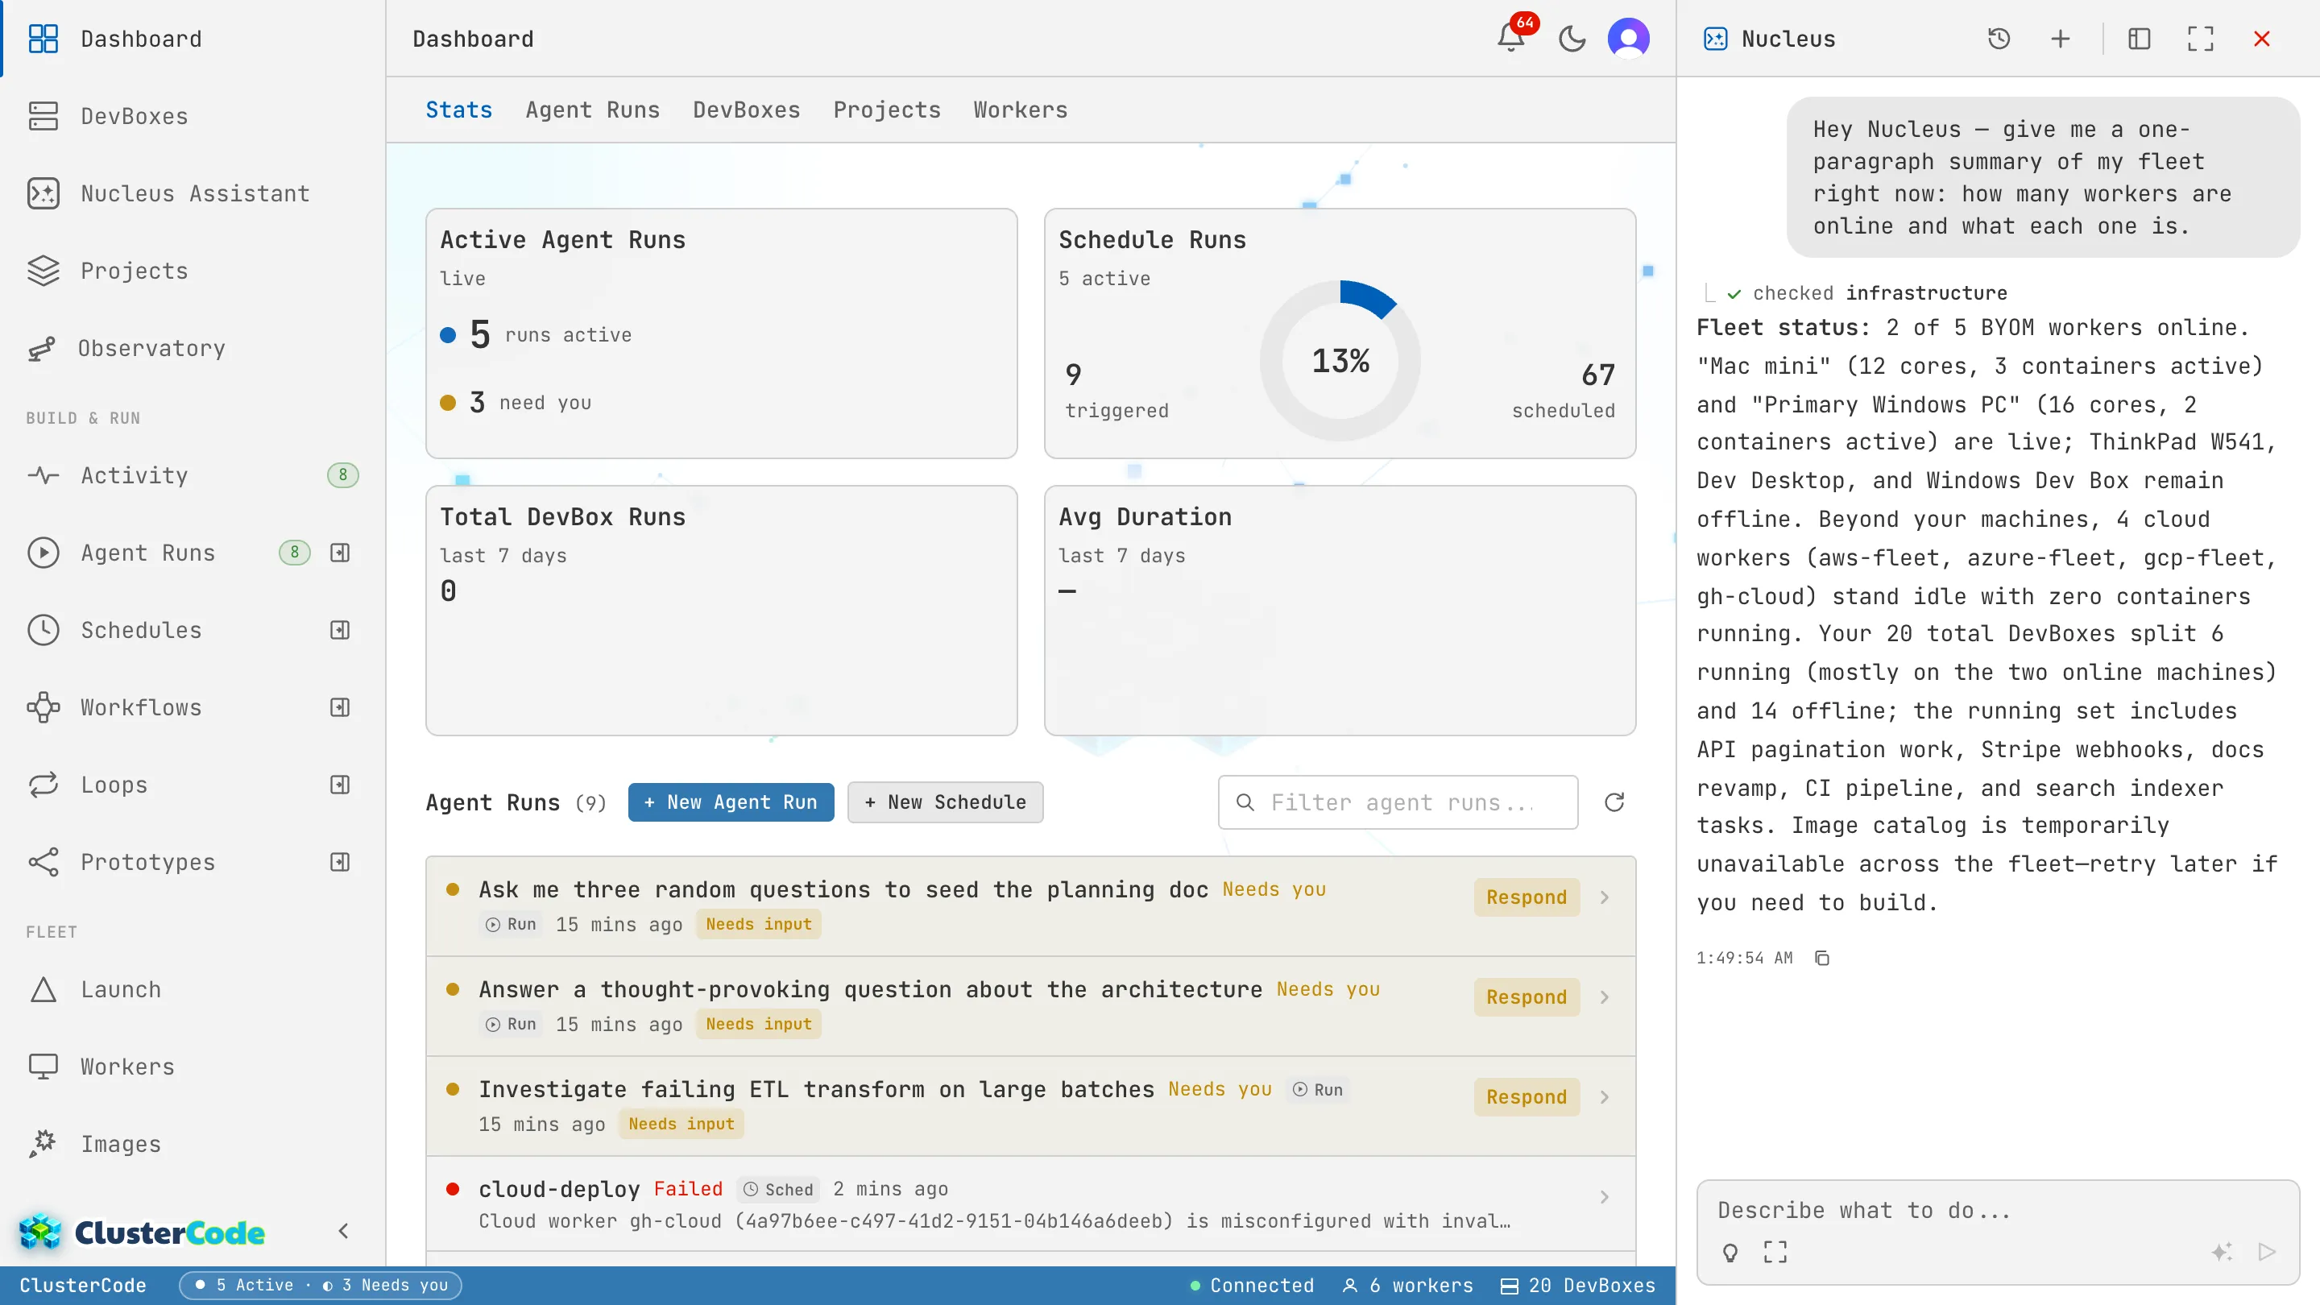This screenshot has width=2320, height=1305.
Task: Send message with the play arrow icon
Action: (2267, 1252)
